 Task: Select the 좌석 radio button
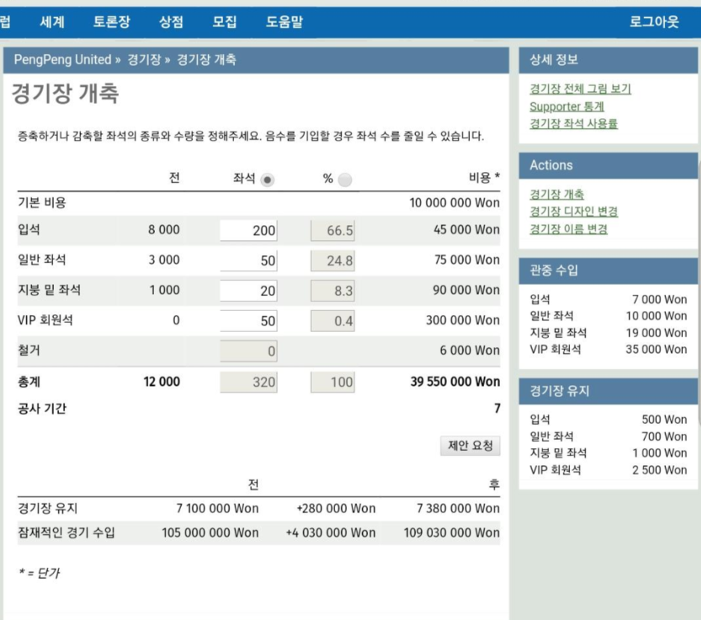267,179
